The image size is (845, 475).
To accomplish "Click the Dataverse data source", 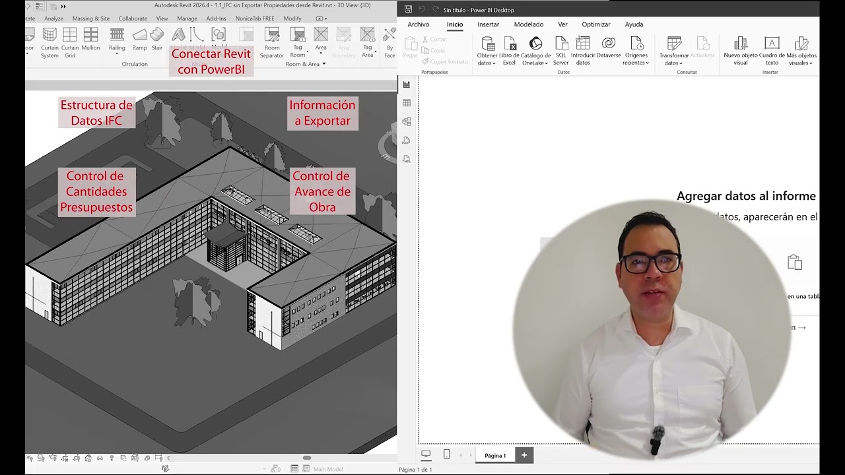I will click(609, 47).
